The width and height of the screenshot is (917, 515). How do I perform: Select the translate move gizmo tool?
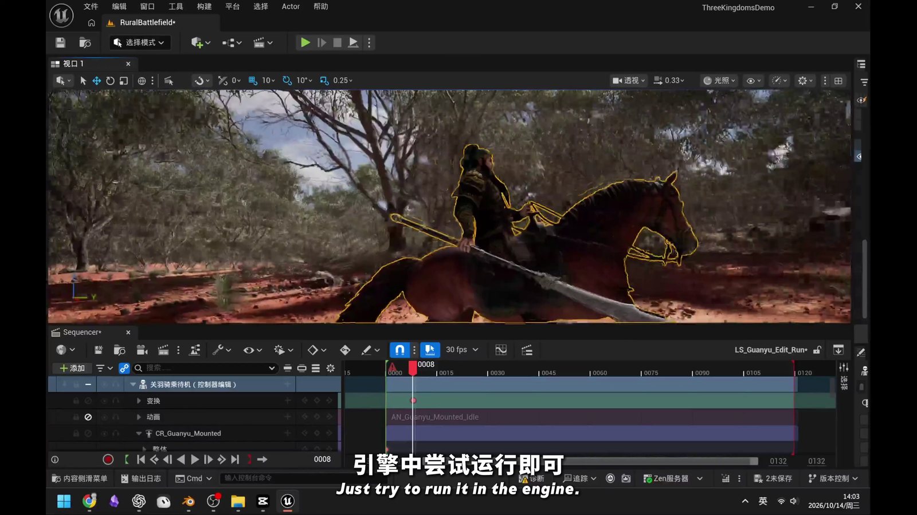pyautogui.click(x=96, y=81)
